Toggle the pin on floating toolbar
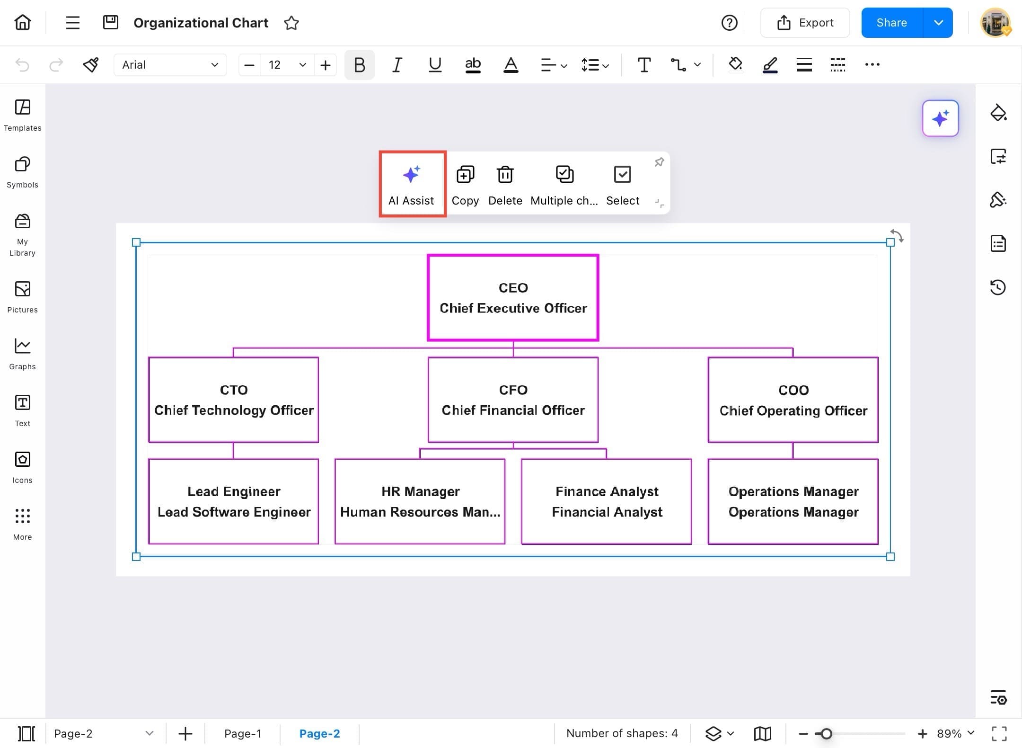The width and height of the screenshot is (1022, 748). click(x=659, y=162)
